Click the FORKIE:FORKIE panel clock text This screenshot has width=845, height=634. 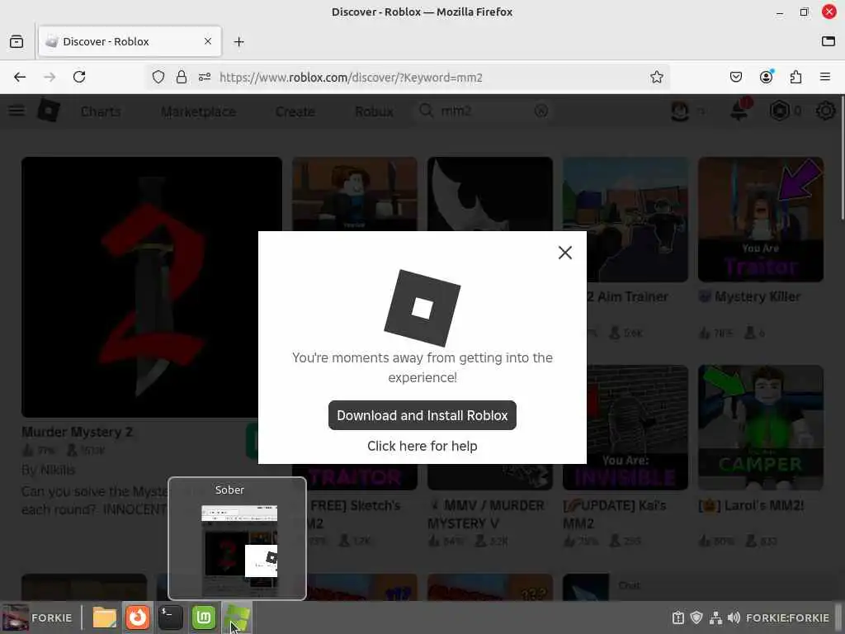click(787, 617)
